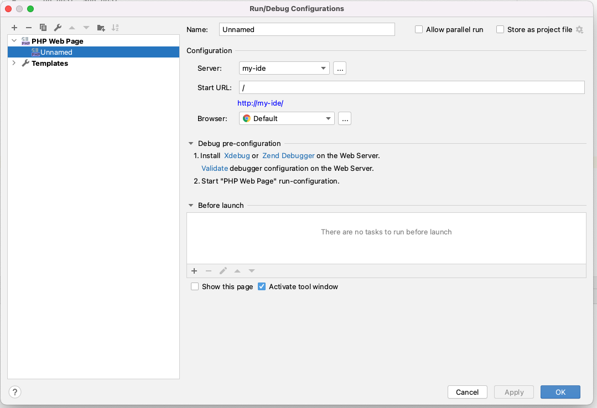The height and width of the screenshot is (408, 597).
Task: Open the Browser dropdown set to Default
Action: (x=287, y=118)
